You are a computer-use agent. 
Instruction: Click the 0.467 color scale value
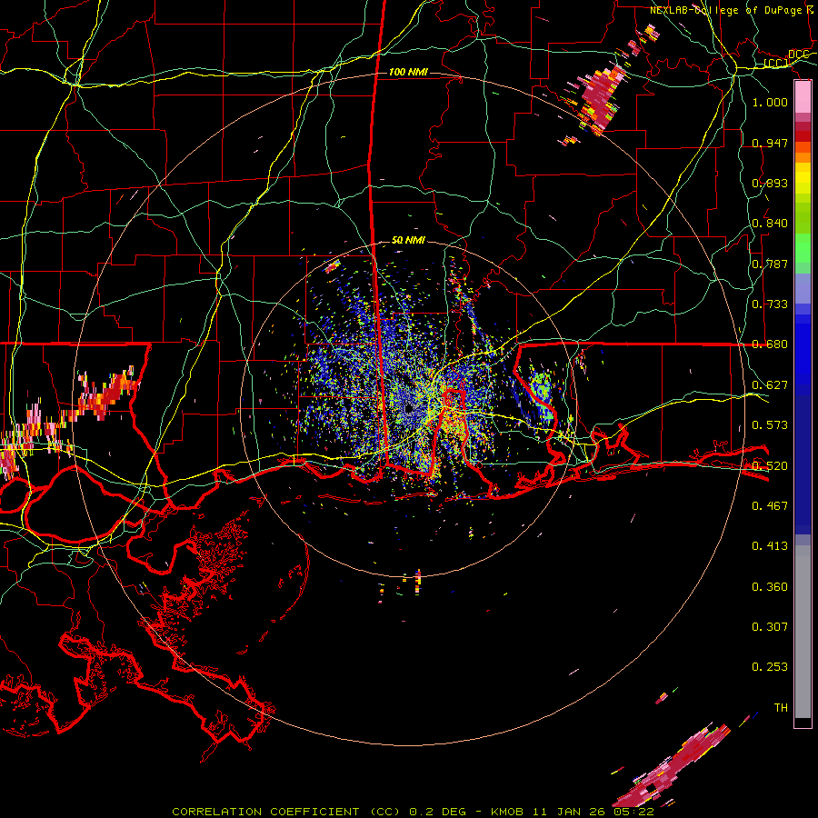[x=770, y=506]
